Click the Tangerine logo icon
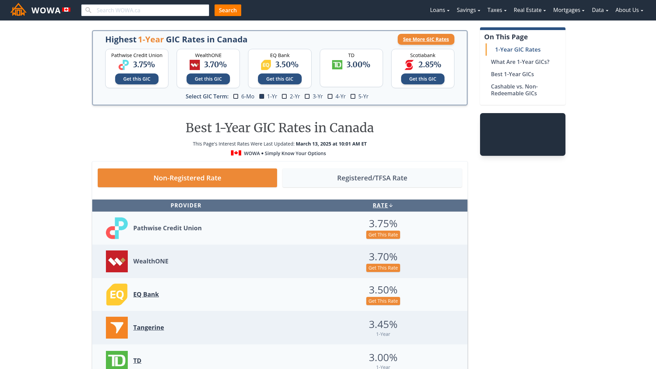 click(117, 328)
